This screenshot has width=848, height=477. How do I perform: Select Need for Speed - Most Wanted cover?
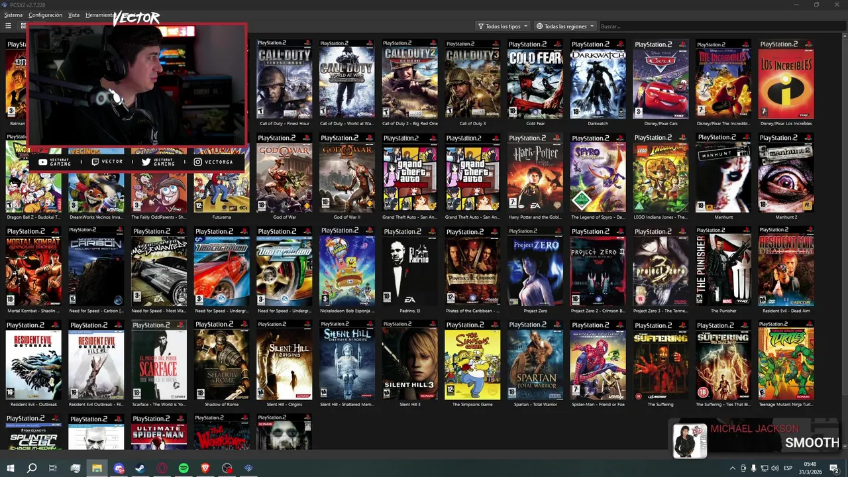[x=159, y=266]
